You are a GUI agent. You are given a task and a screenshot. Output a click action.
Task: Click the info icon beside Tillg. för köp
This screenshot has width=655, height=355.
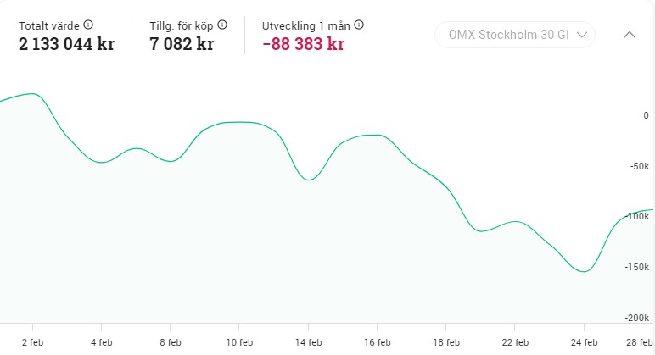pos(222,25)
